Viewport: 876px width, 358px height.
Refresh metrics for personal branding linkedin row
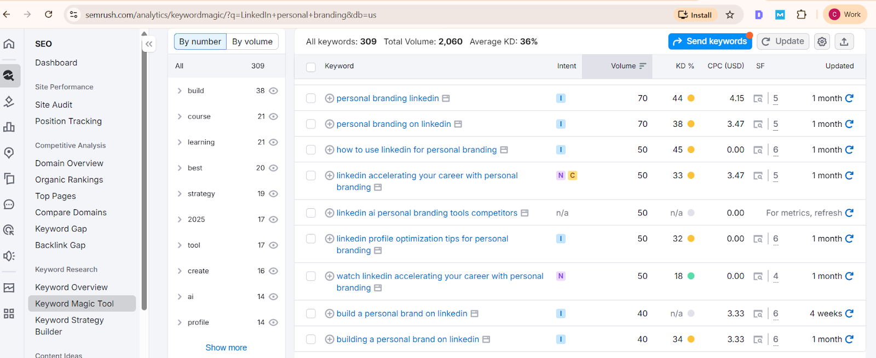coord(849,98)
